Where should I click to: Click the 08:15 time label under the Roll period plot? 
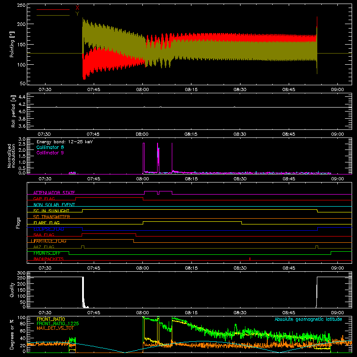[191, 134]
